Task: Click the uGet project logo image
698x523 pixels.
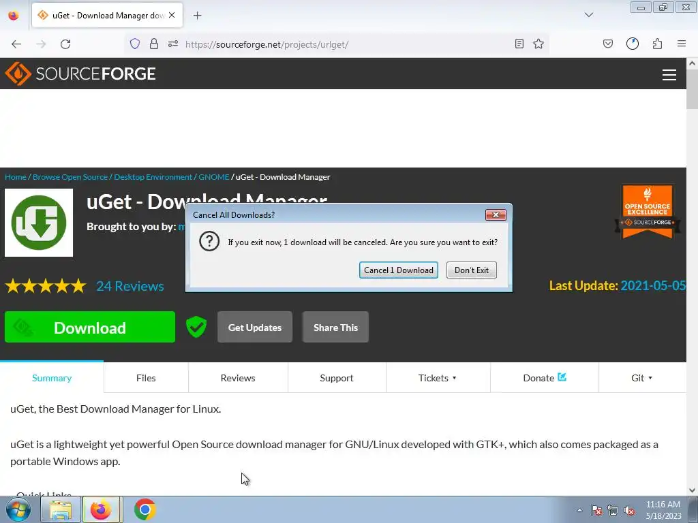Action: click(39, 223)
